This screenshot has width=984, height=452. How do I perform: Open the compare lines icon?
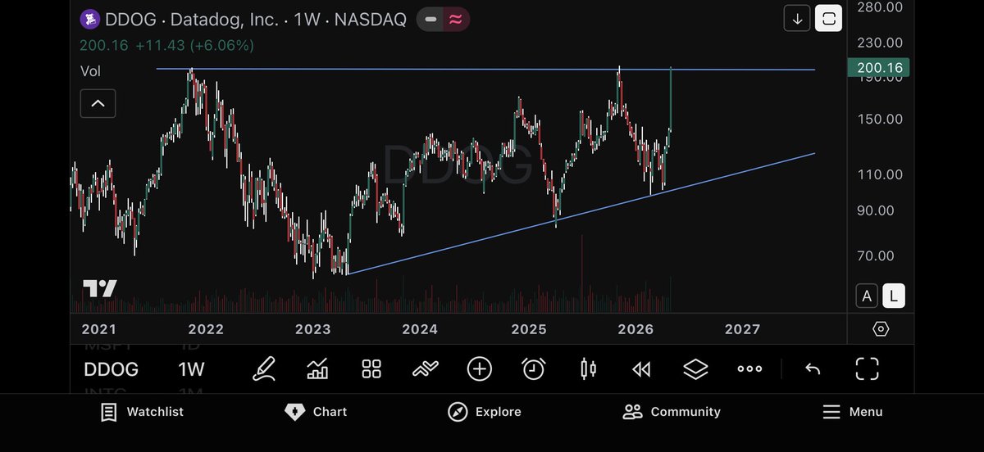coord(425,369)
